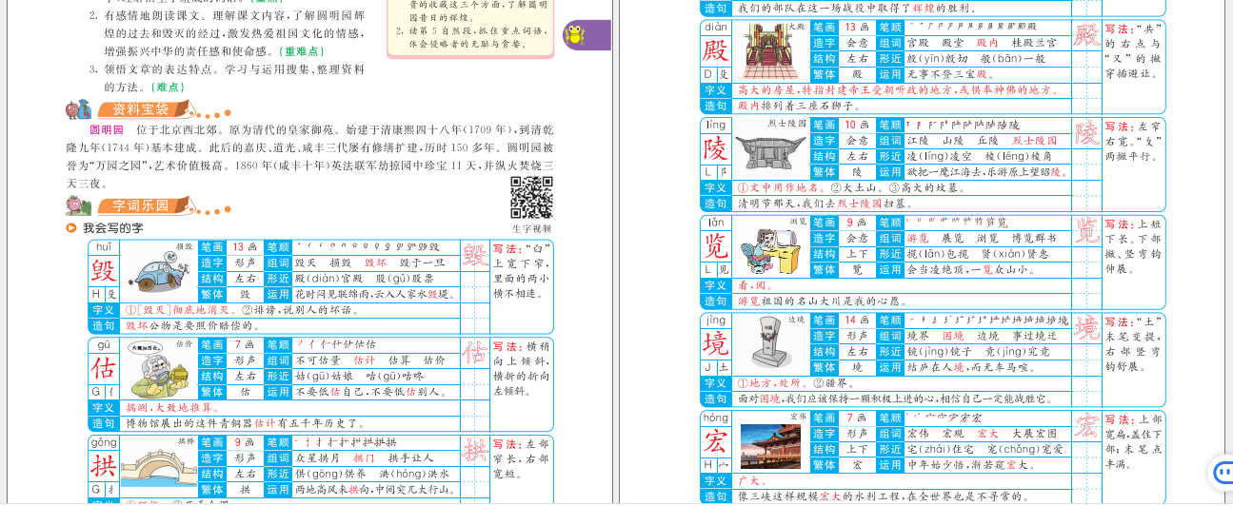The image size is (1233, 506).
Task: Click the 生字视频 QR code
Action: (x=531, y=197)
